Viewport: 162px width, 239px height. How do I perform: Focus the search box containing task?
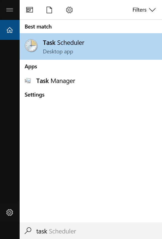pyautogui.click(x=91, y=231)
